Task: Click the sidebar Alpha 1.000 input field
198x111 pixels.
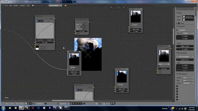Action: (185, 46)
